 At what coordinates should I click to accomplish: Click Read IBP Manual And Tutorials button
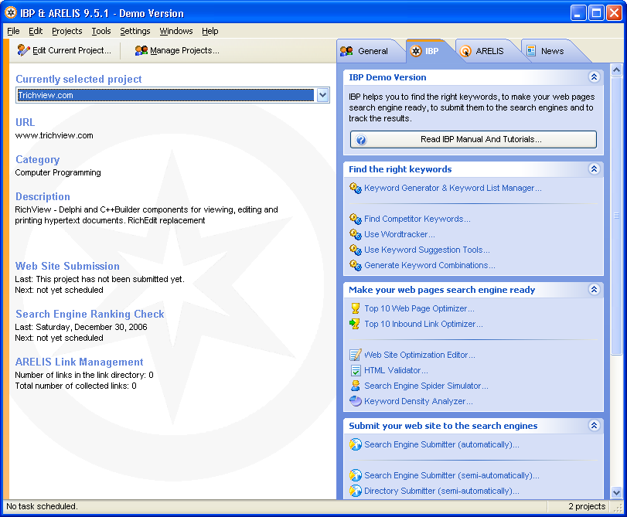pyautogui.click(x=473, y=140)
